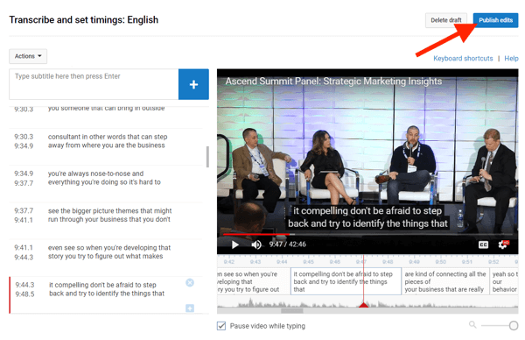This screenshot has height=340, width=525.
Task: Click the 9:30.3 start time of consultant line
Action: pos(24,137)
